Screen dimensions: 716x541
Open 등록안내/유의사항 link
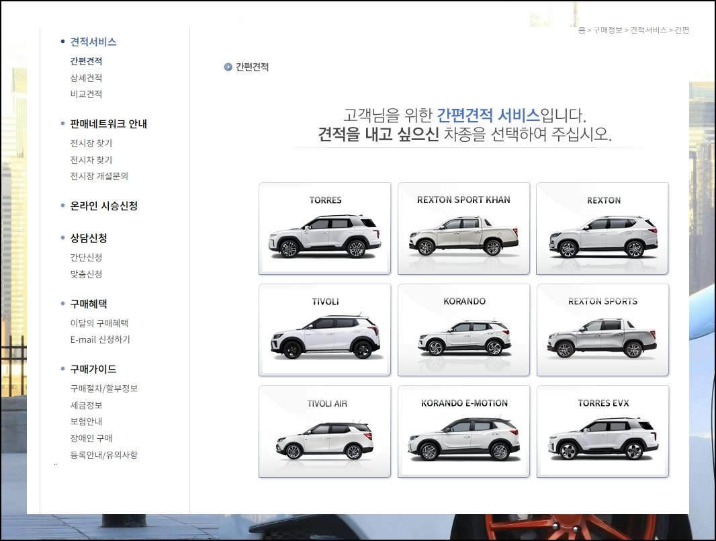point(103,454)
